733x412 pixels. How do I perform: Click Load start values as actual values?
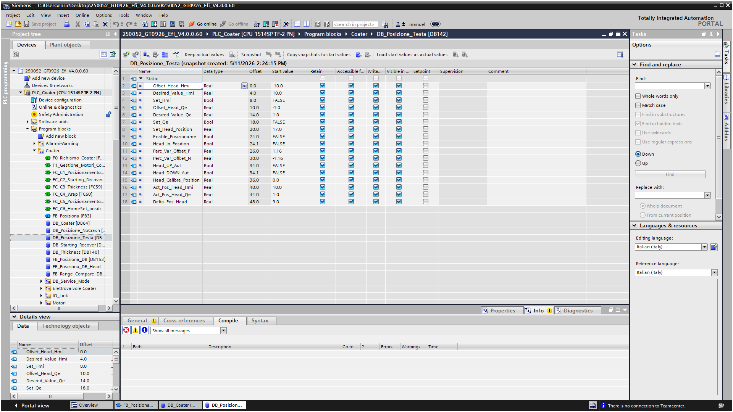[x=412, y=55]
